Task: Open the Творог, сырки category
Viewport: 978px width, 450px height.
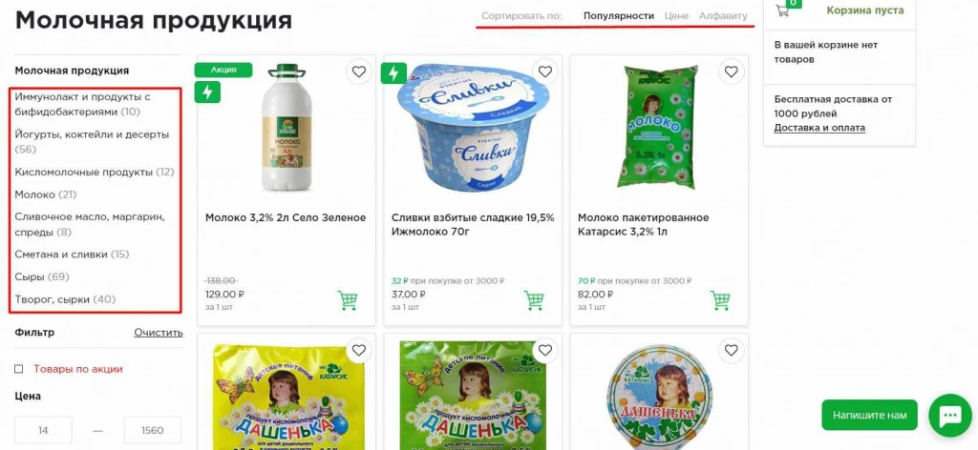Action: [53, 299]
